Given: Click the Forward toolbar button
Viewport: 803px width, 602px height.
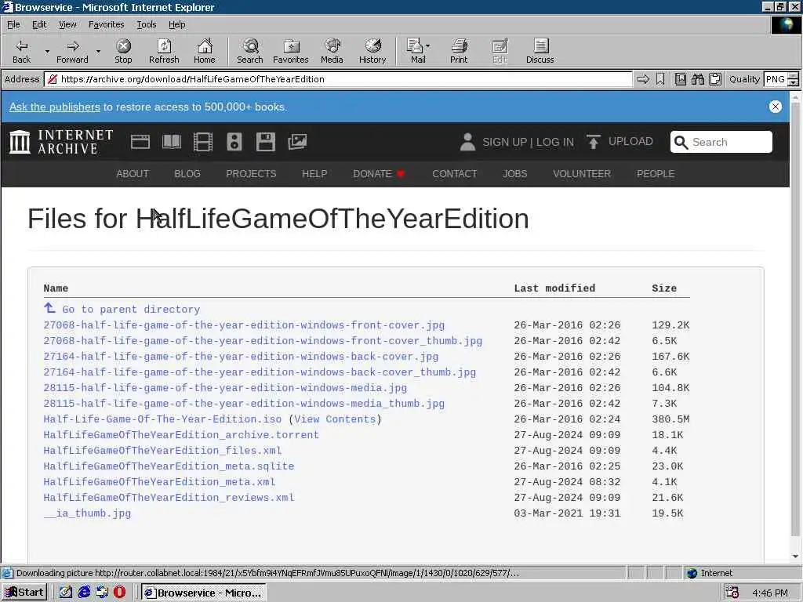Looking at the screenshot, I should pos(72,51).
